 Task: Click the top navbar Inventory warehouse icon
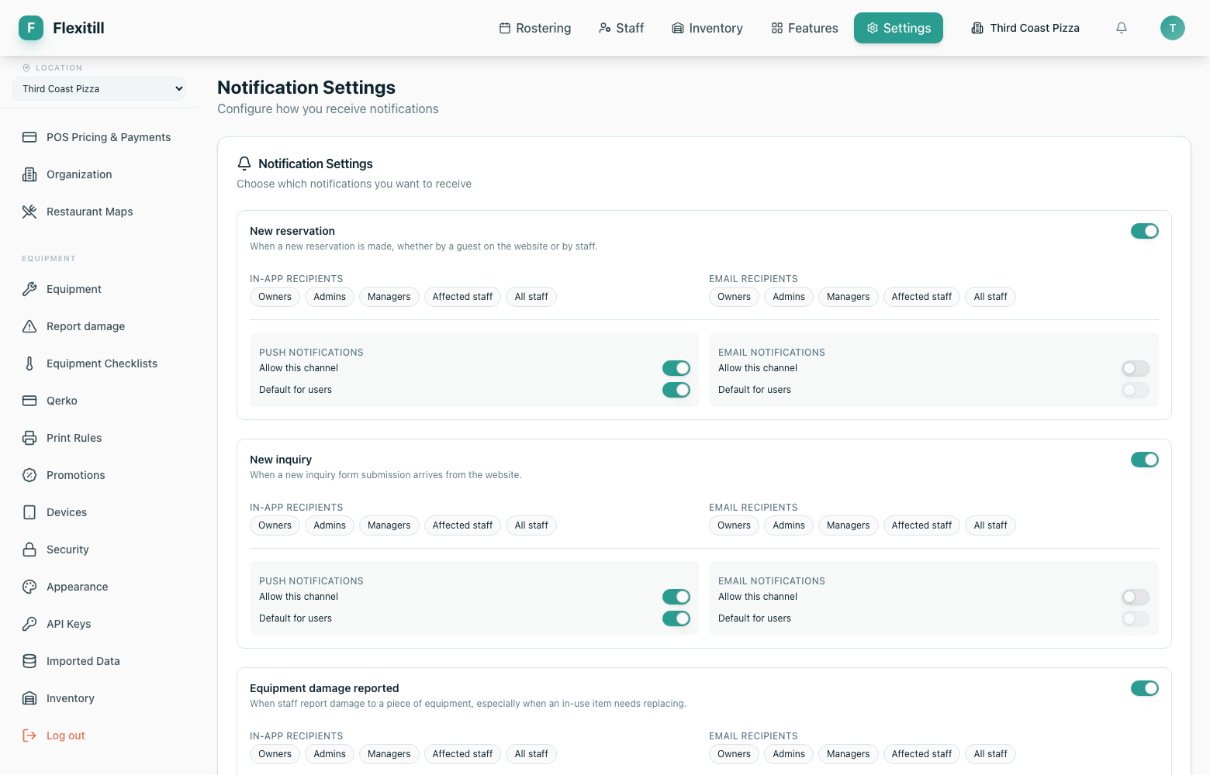(x=678, y=28)
